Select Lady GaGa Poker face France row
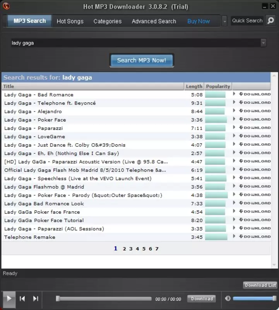 [136, 212]
